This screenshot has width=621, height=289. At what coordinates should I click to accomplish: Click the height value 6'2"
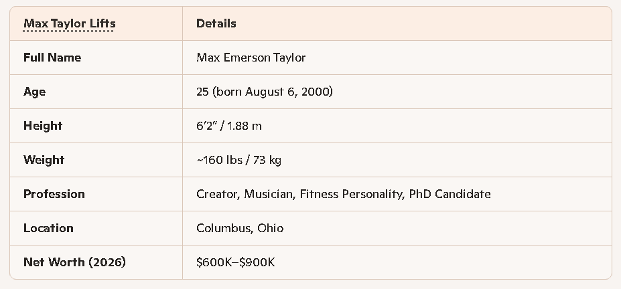pyautogui.click(x=208, y=126)
